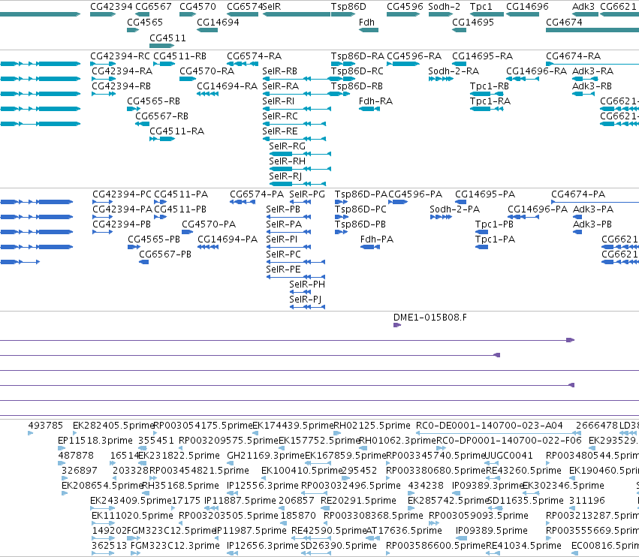The width and height of the screenshot is (639, 557).
Task: Click the purple DME1-015B08.F feature glyph
Action: (397, 325)
